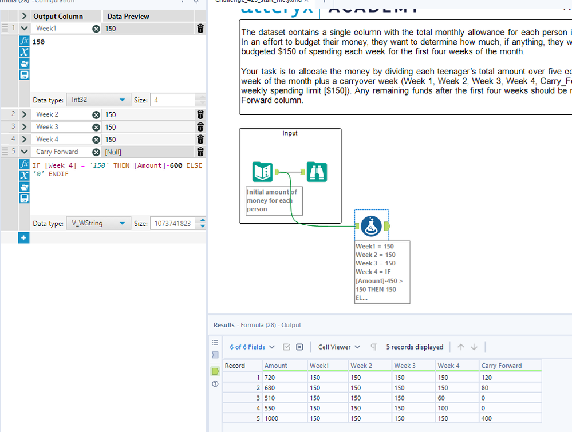Expand the Week 3 expression row
The width and height of the screenshot is (572, 432).
point(24,127)
